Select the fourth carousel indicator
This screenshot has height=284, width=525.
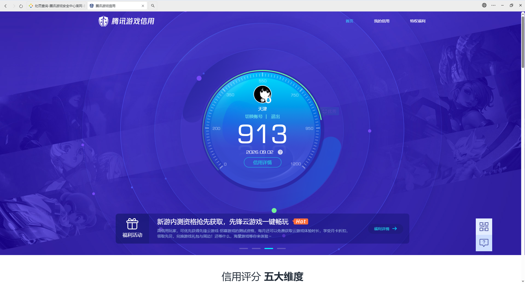pyautogui.click(x=281, y=248)
